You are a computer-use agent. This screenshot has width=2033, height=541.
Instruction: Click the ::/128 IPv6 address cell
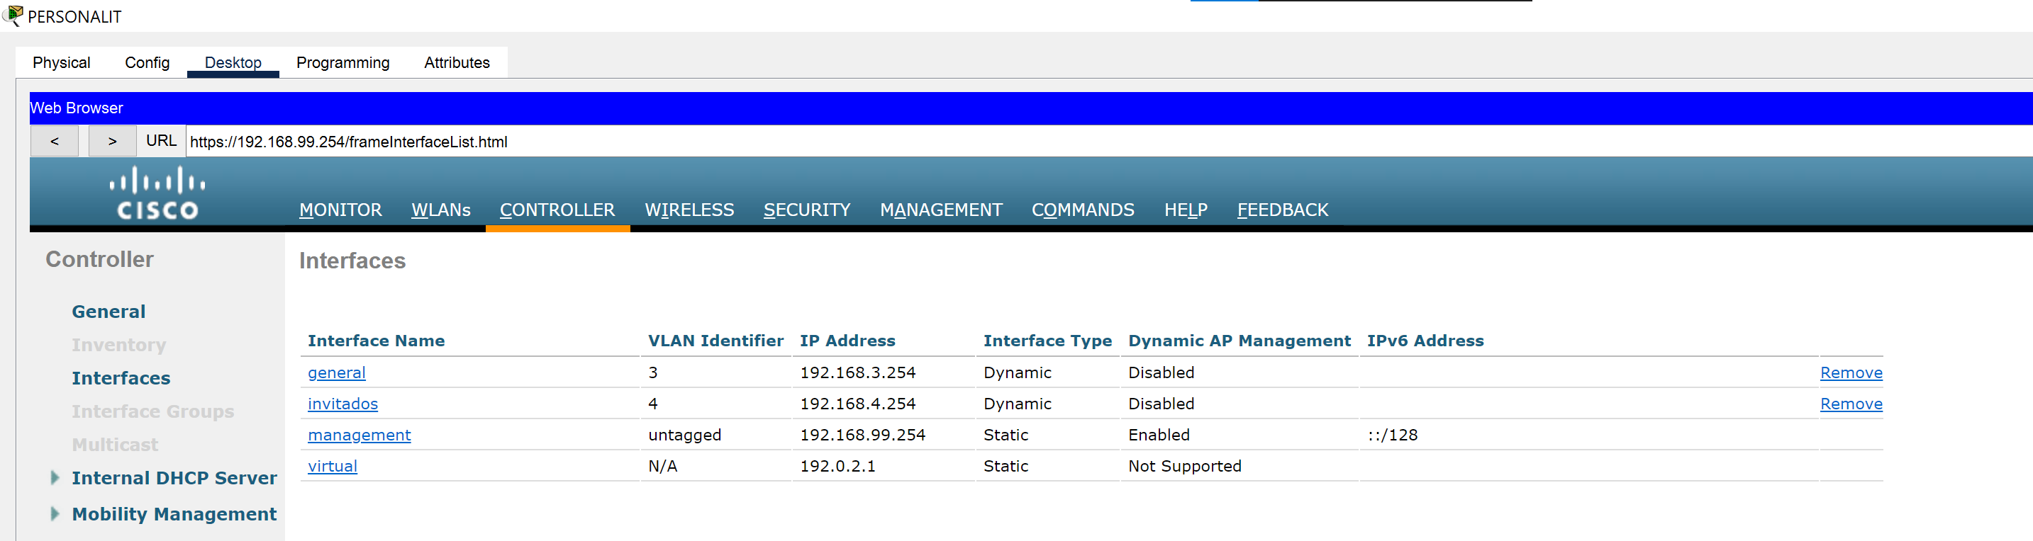coord(1392,435)
